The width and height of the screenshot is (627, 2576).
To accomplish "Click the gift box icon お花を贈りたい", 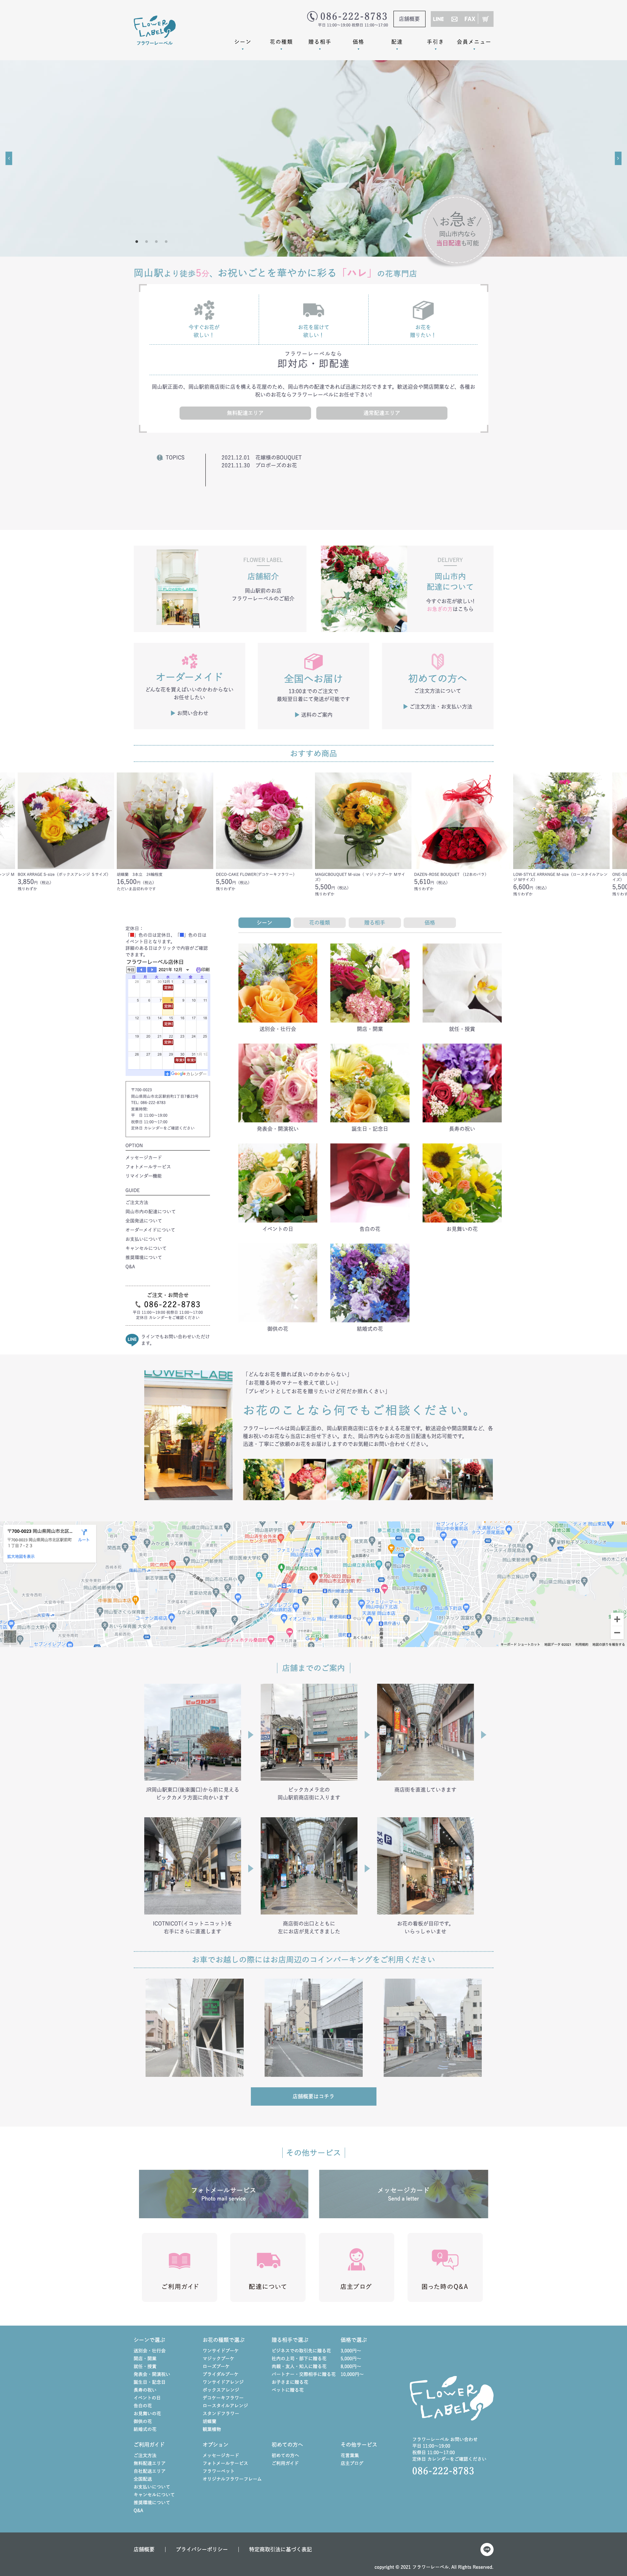I will click(423, 310).
